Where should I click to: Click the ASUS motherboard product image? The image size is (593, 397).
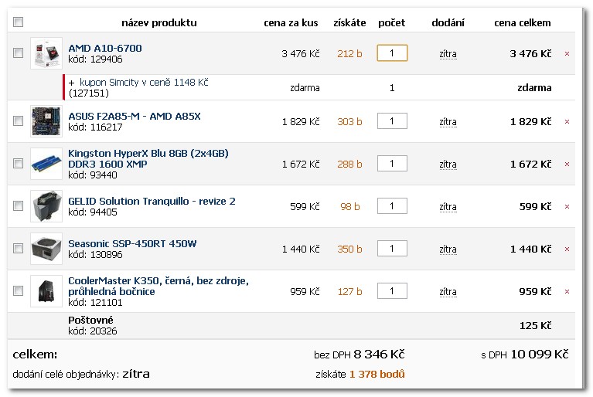click(x=46, y=121)
